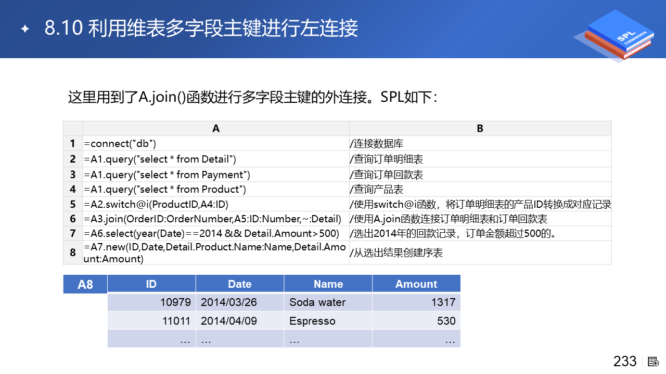This screenshot has height=374, width=666.
Task: Click the comment "/从选出结果创建序表"
Action: tap(396, 253)
